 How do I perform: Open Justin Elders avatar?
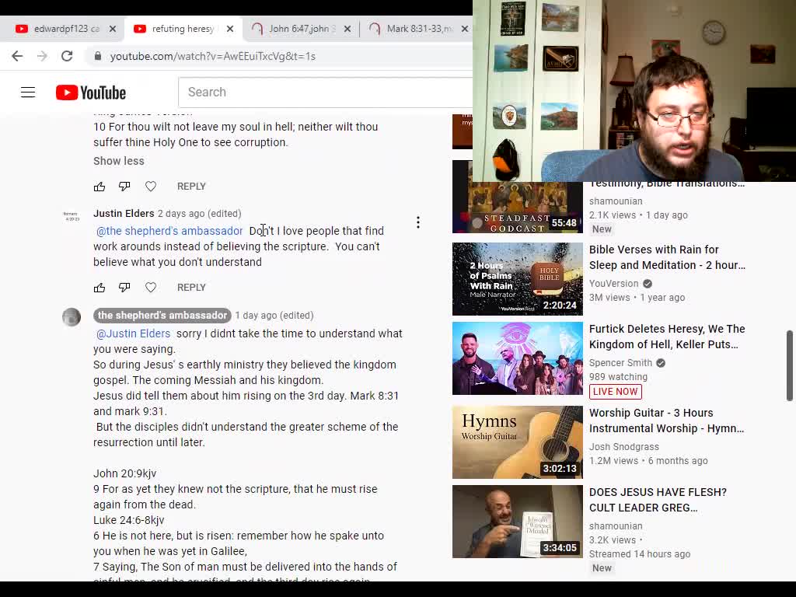point(72,216)
